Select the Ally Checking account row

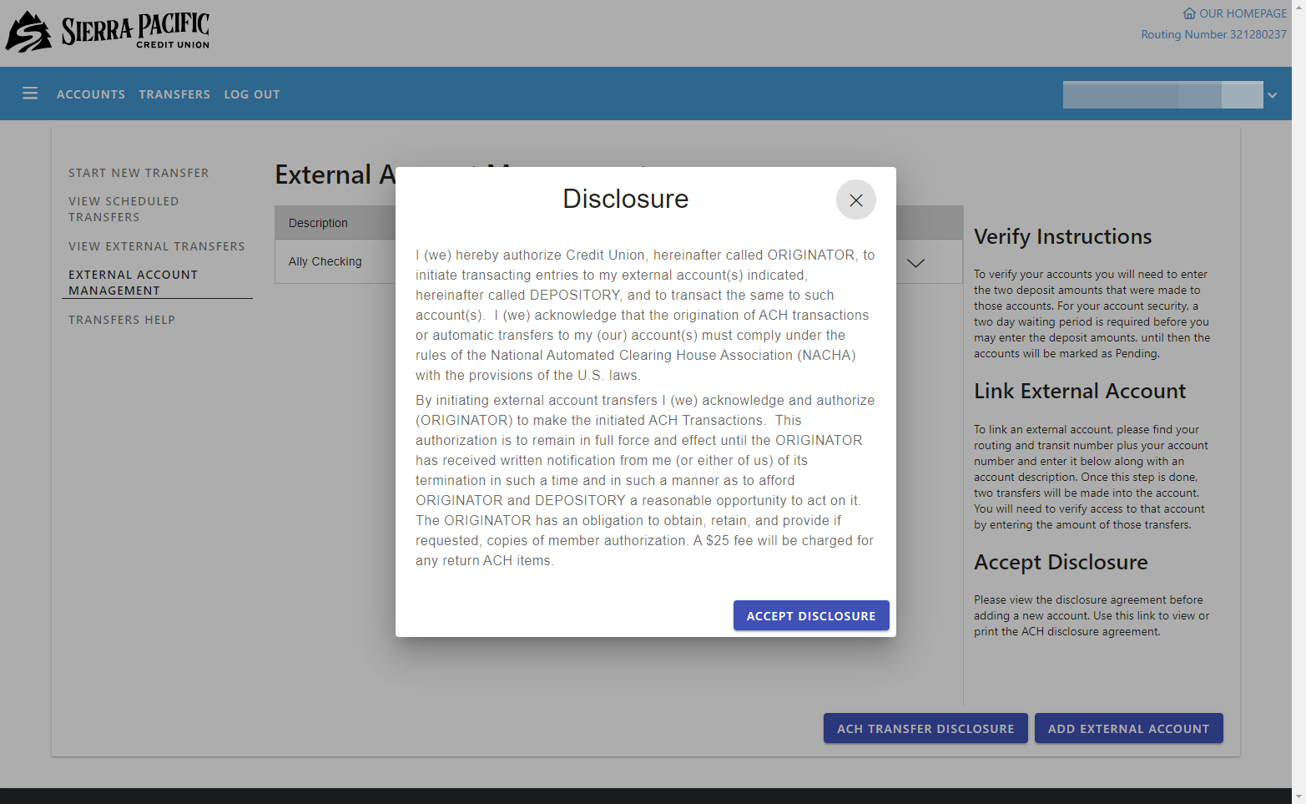(618, 261)
